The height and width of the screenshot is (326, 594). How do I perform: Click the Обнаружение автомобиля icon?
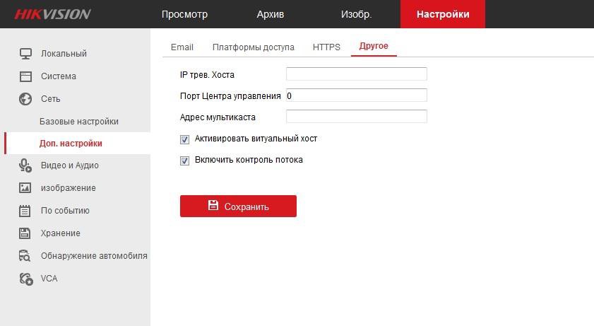(x=25, y=256)
